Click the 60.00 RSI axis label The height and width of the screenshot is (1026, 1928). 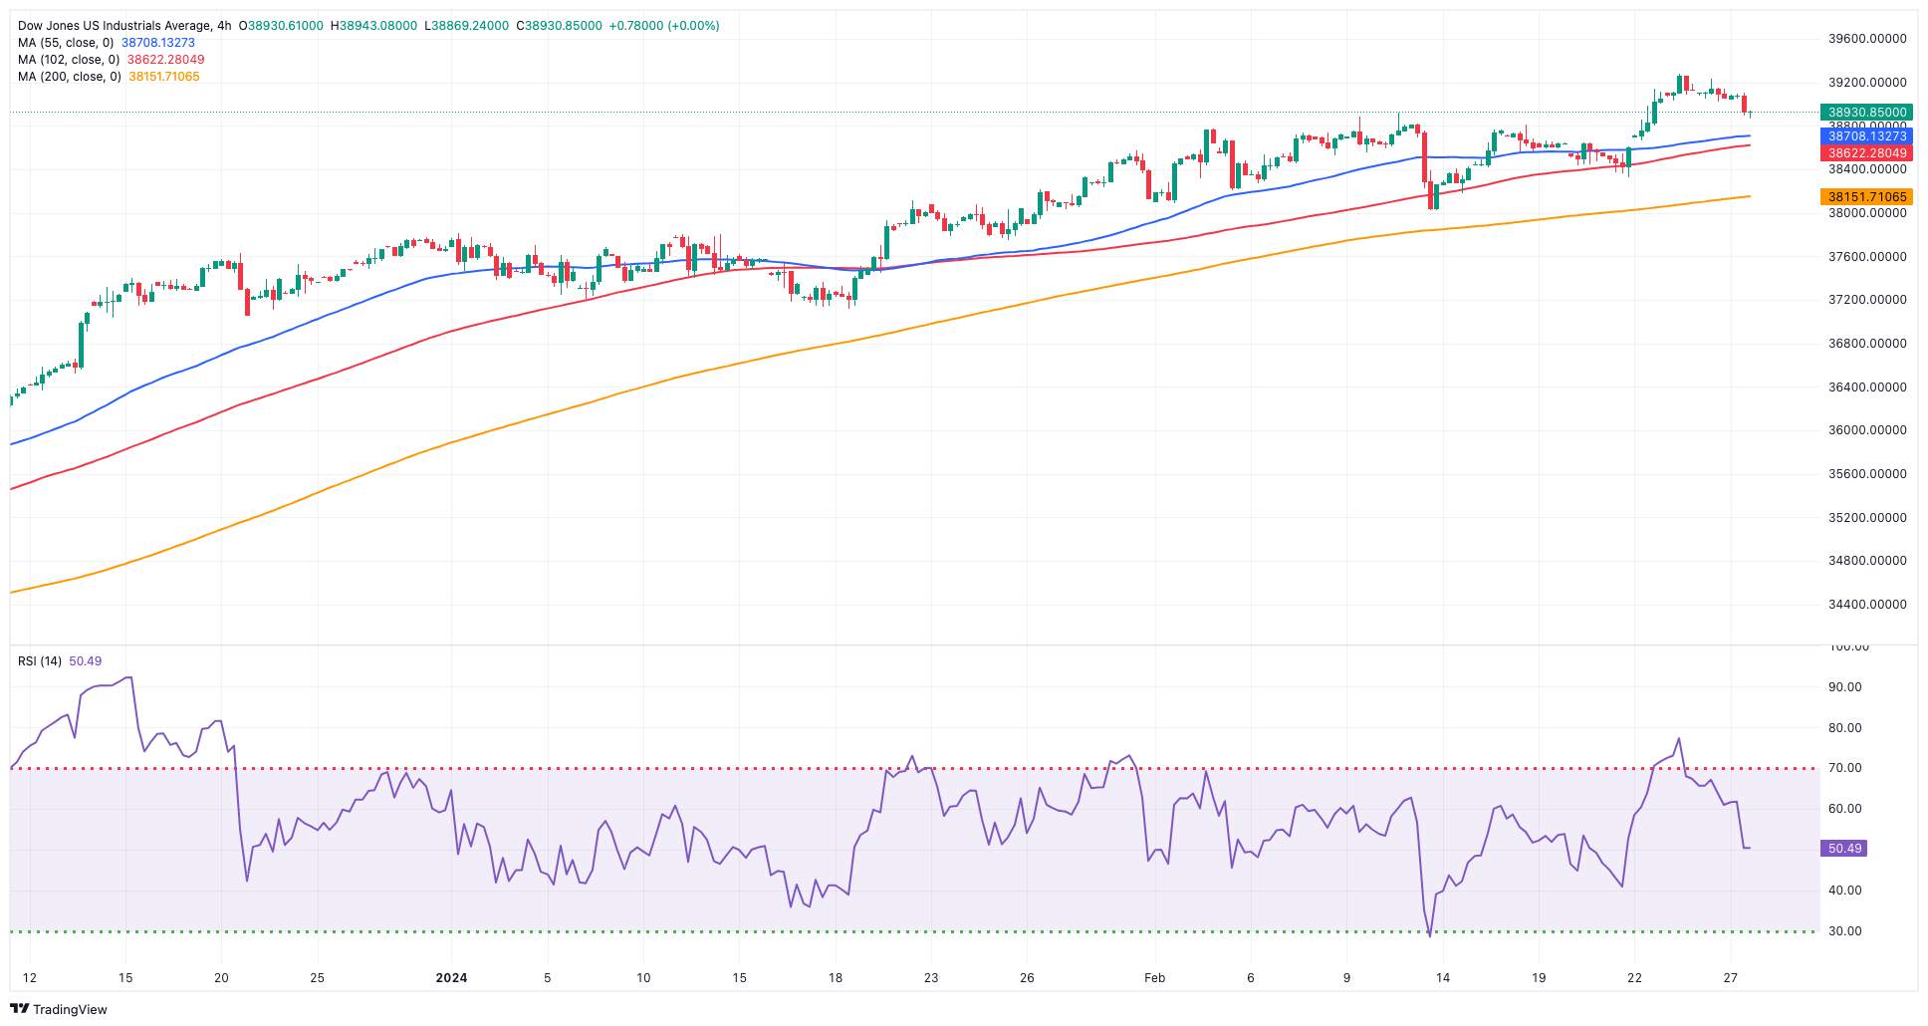(x=1844, y=809)
